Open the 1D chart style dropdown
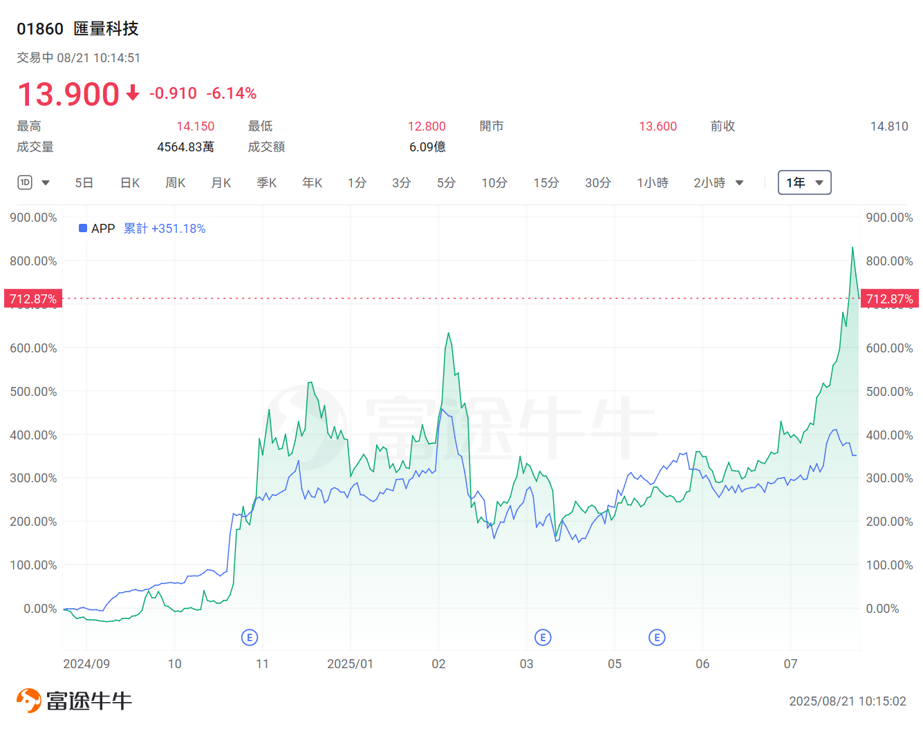 click(x=46, y=182)
